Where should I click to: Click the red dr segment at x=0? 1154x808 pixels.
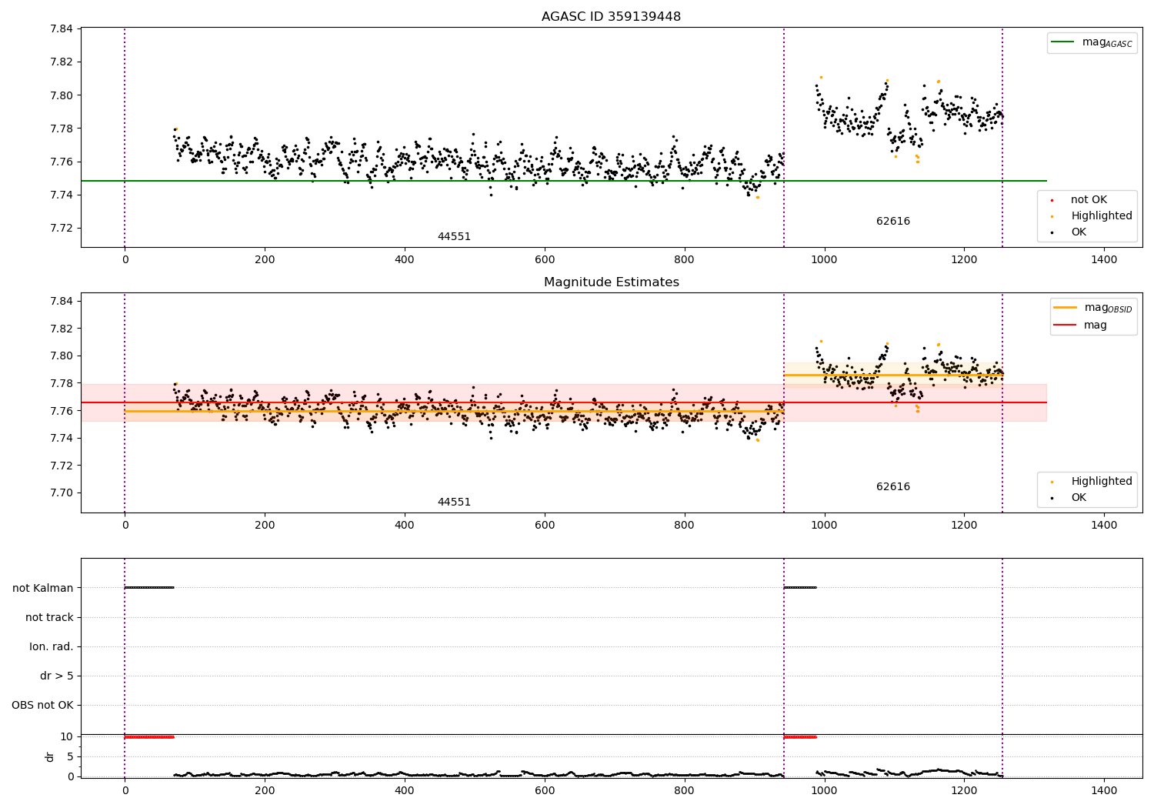pos(149,737)
